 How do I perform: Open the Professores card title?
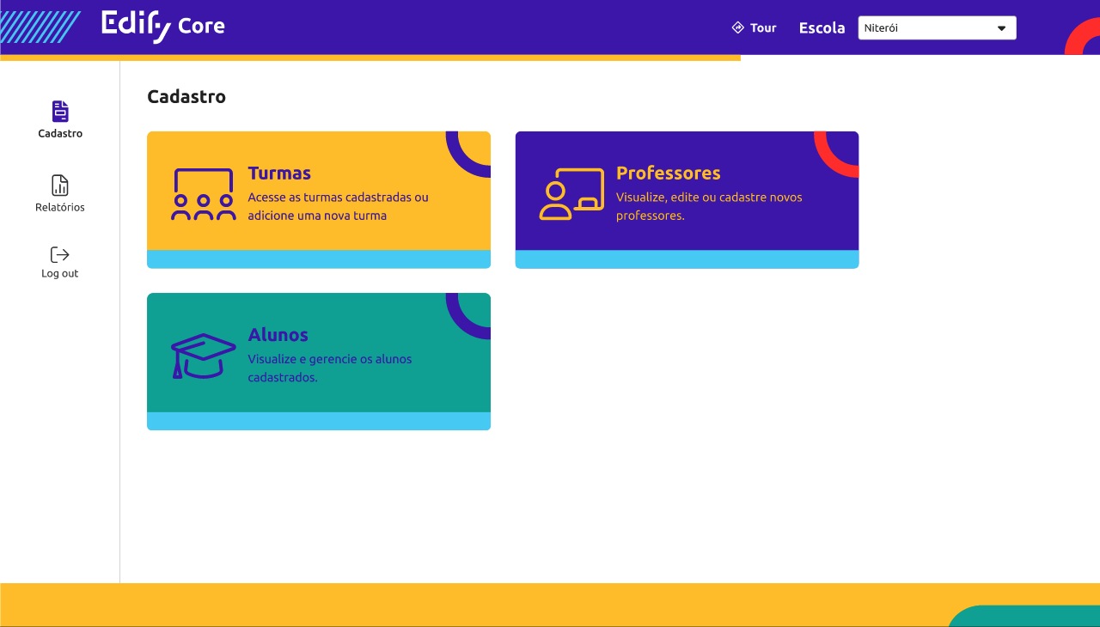coord(669,173)
